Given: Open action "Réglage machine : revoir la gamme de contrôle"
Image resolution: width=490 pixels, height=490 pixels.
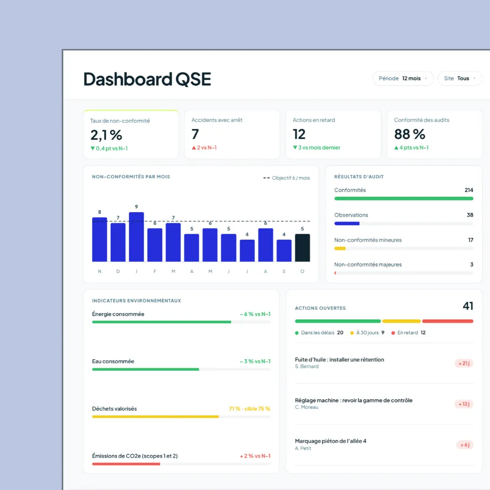Looking at the screenshot, I should 384,404.
